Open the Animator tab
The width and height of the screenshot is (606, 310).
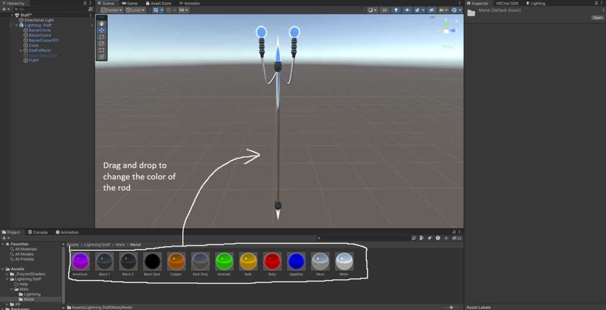tap(190, 3)
